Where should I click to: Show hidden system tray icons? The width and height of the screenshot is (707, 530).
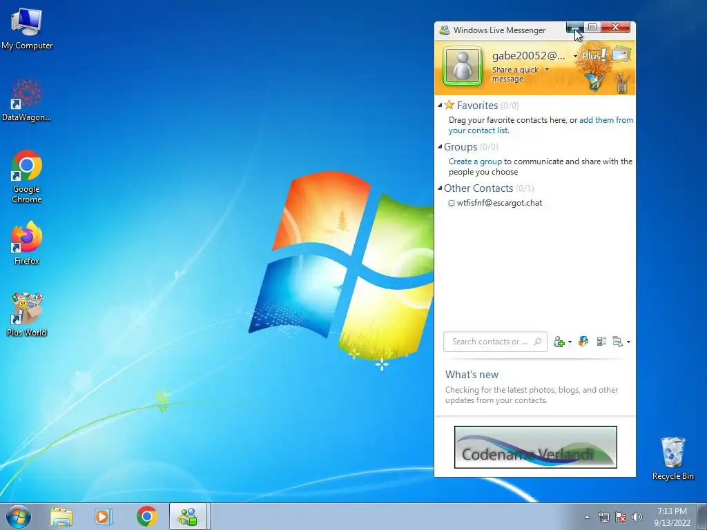tap(587, 518)
